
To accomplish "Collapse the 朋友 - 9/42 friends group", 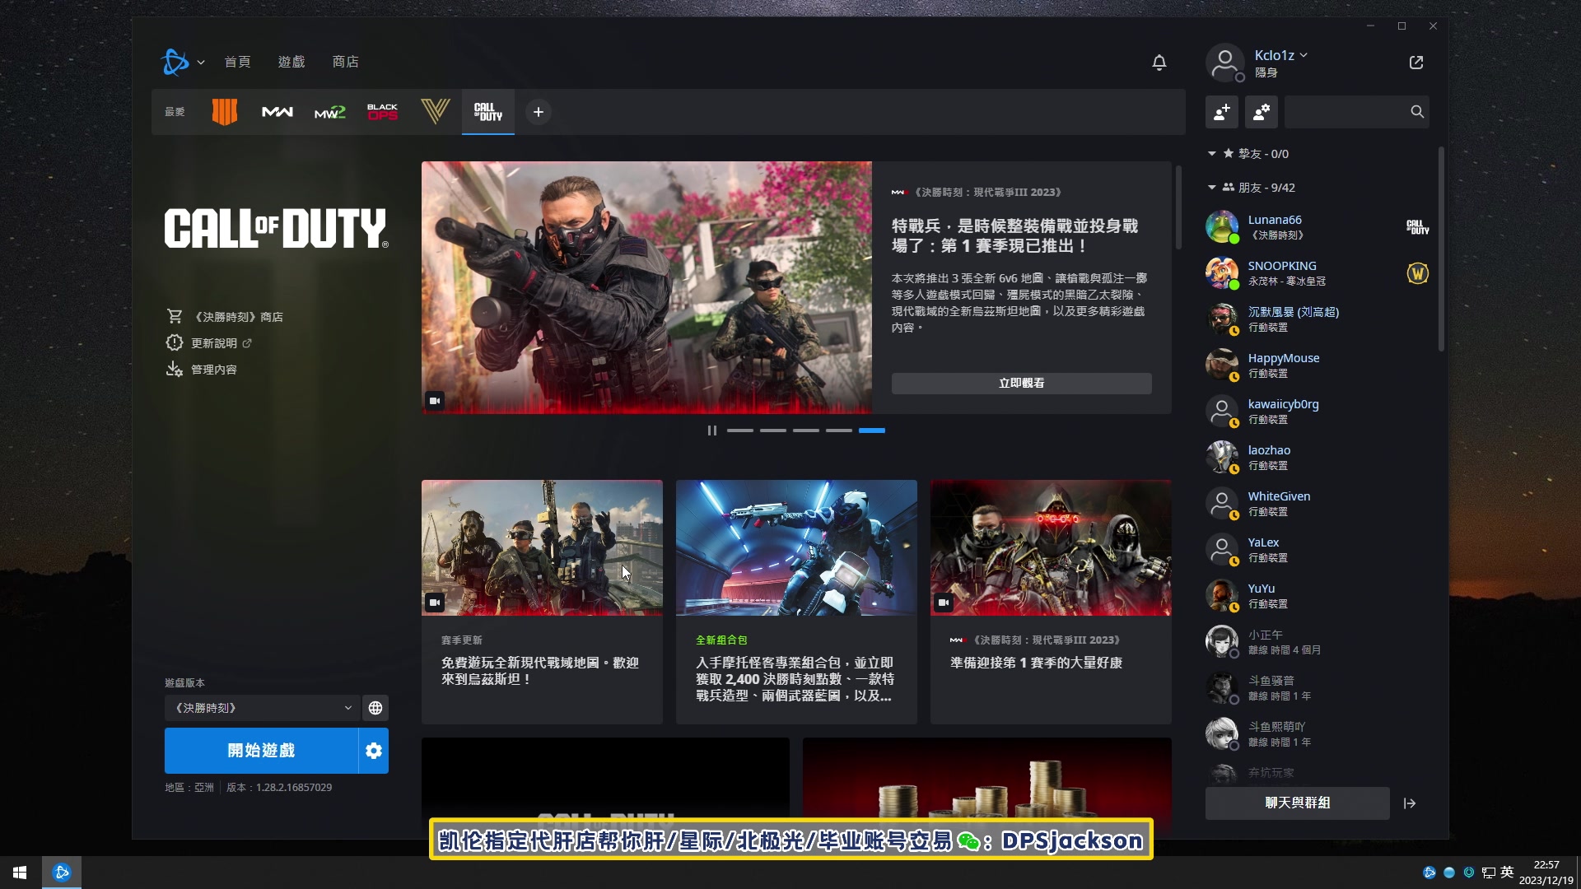I will click(1212, 188).
